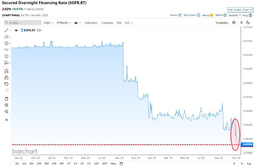Image resolution: width=256 pixels, height=168 pixels.
Task: Add to My Charts plus icon
Action: 198,15
